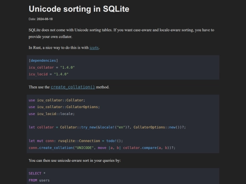Click the icu_collator = "1.4.0" line
Screen dimensions: 246x184
[51, 67]
